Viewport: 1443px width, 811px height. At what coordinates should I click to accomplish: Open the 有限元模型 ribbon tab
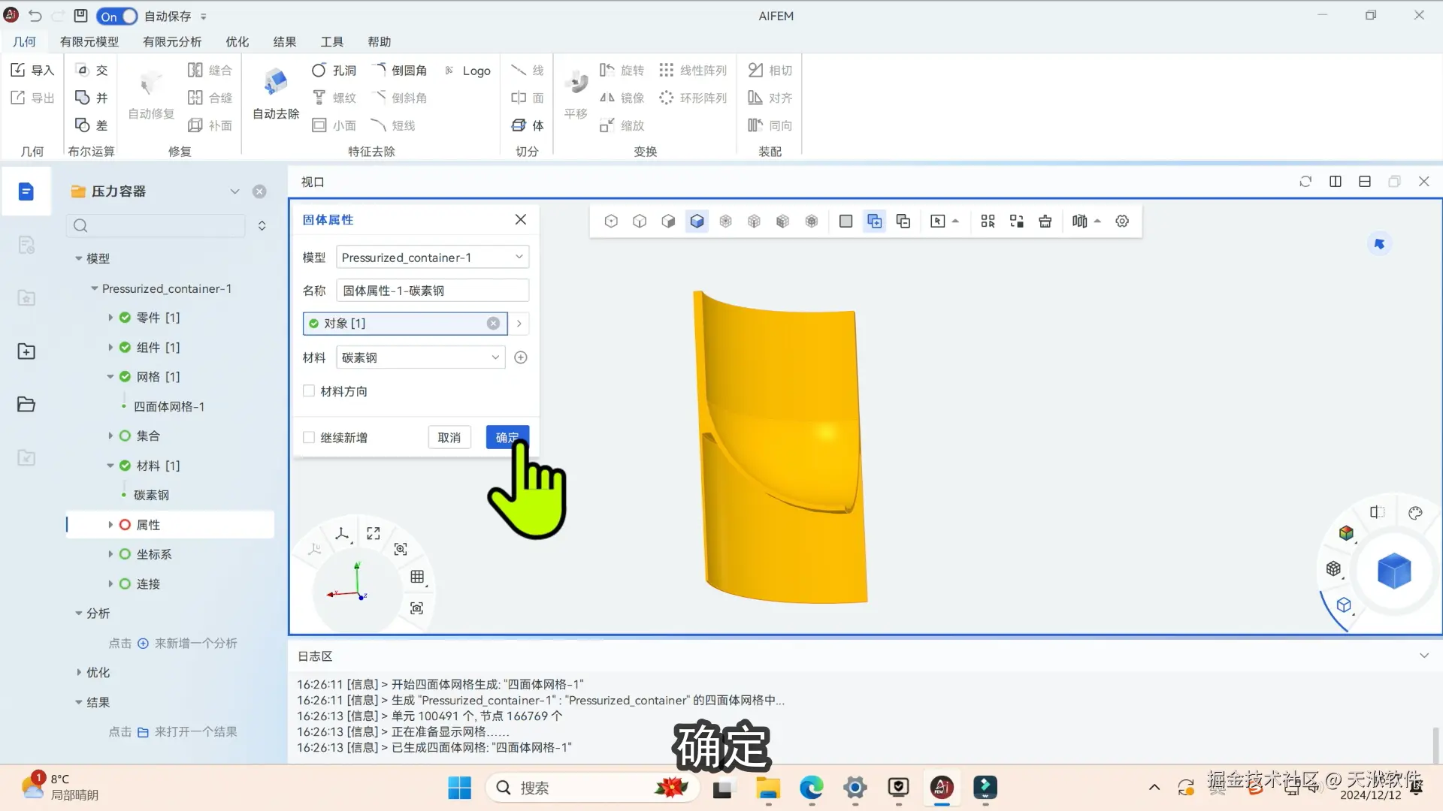click(x=89, y=41)
